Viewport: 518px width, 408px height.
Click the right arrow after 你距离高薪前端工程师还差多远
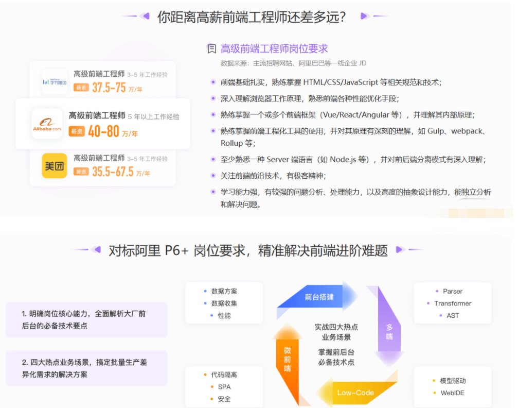pyautogui.click(x=365, y=16)
